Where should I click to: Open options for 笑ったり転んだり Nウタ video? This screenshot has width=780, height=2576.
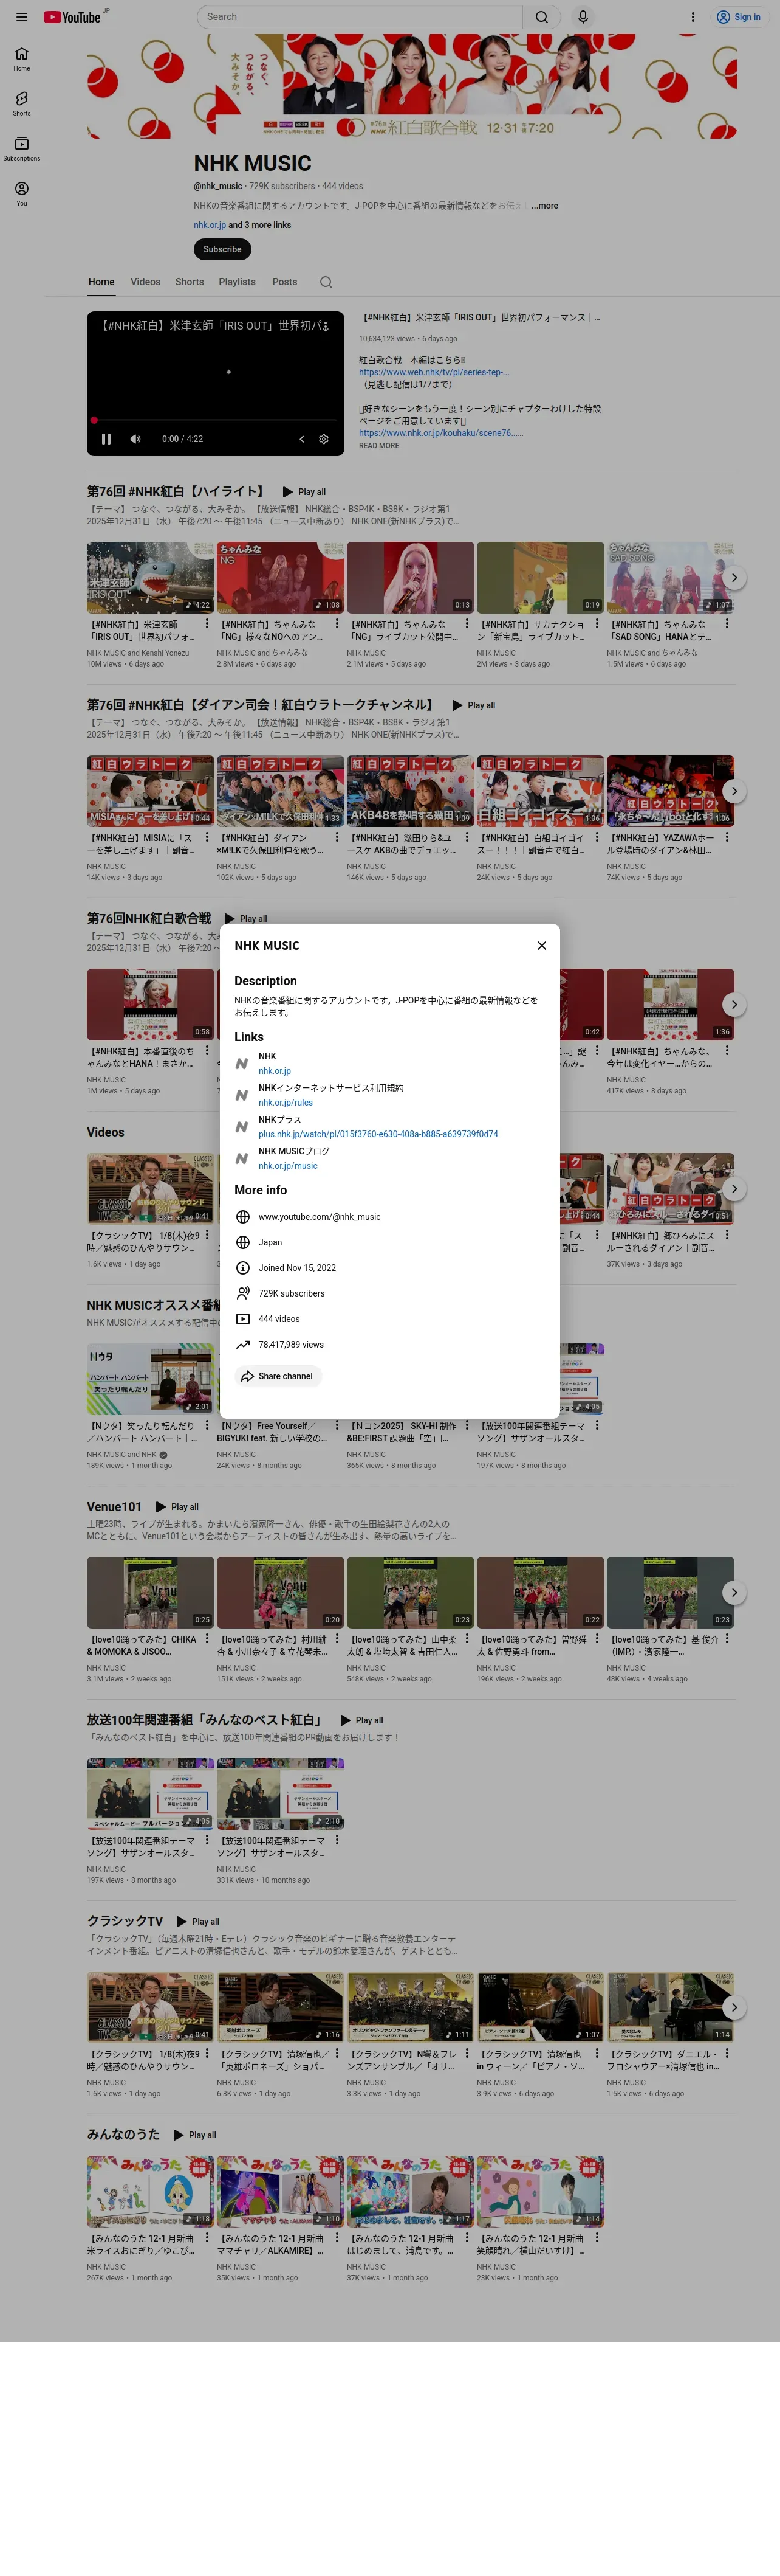click(x=208, y=1425)
